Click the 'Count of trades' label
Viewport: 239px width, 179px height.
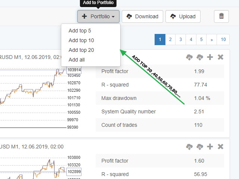119,125
